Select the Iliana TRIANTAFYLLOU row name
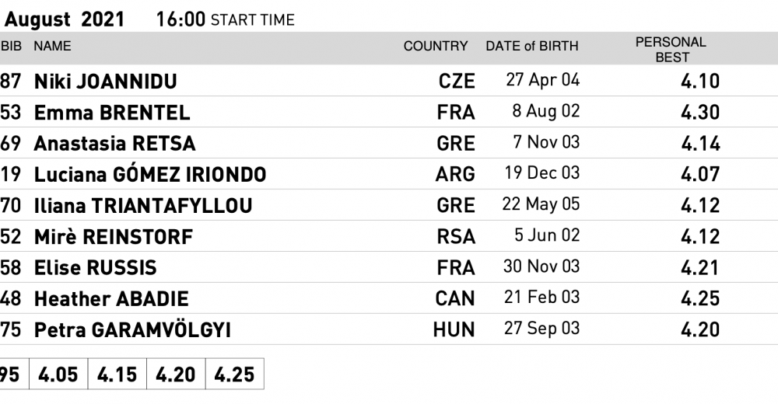The height and width of the screenshot is (404, 778). pyautogui.click(x=143, y=206)
